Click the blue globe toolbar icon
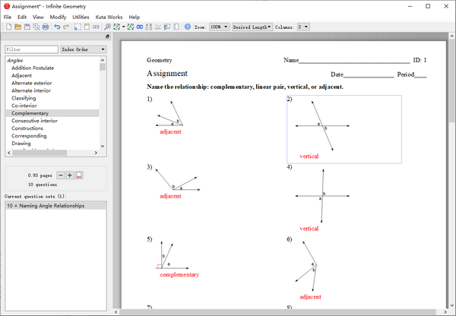Image resolution: width=456 pixels, height=316 pixels. click(188, 27)
